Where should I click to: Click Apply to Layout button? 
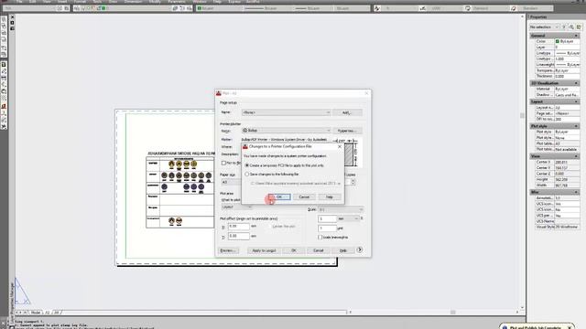click(264, 250)
